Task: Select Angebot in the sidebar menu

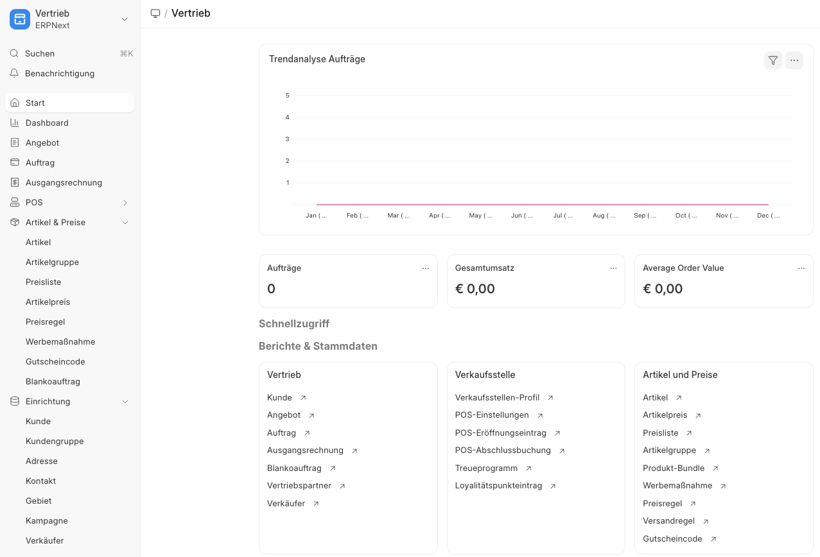Action: point(42,142)
